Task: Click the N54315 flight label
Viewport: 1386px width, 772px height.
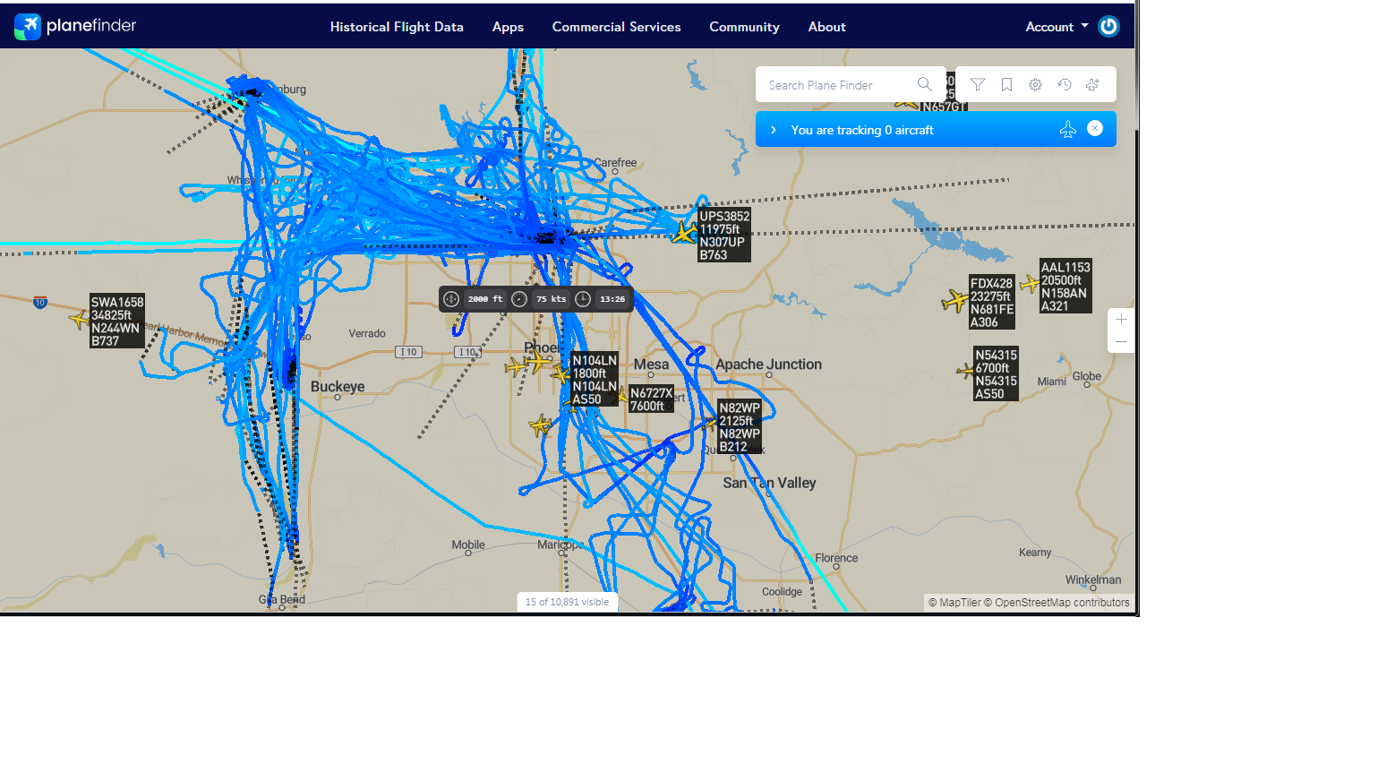Action: 996,374
